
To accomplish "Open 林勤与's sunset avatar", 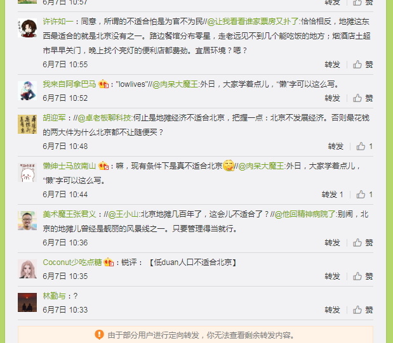I will pos(27,302).
